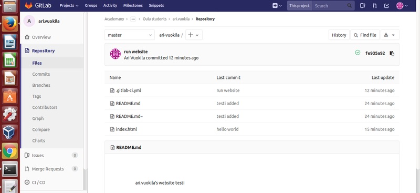The image size is (420, 193).
Task: Click the ari-vuokila path link
Action: click(169, 35)
